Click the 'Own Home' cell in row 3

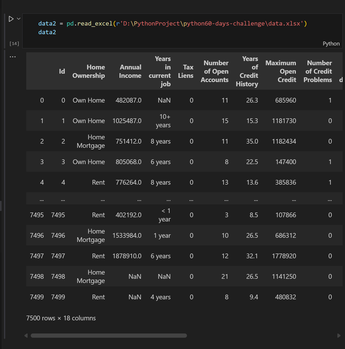point(89,162)
